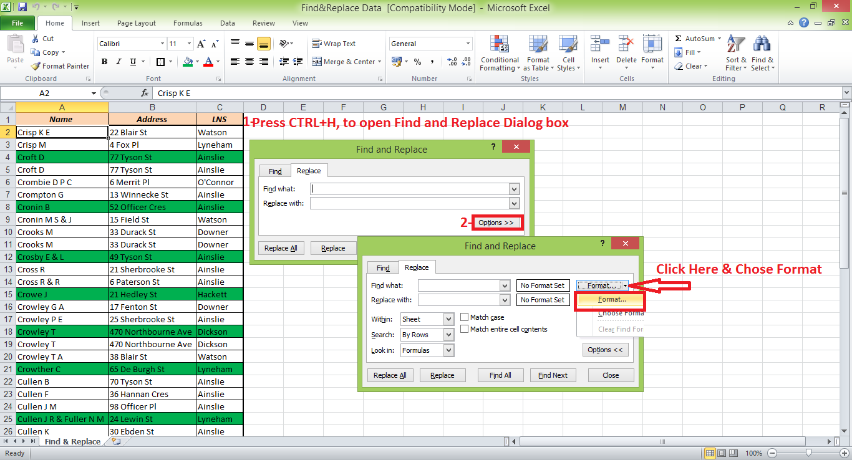Click the zoom slider handle
Screen dimensions: 852x460
pos(808,453)
